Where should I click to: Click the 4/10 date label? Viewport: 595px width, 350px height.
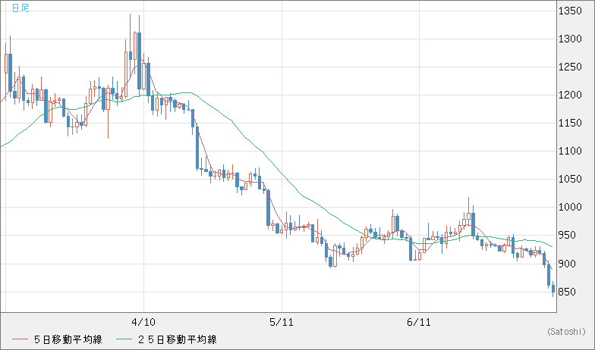tap(143, 322)
